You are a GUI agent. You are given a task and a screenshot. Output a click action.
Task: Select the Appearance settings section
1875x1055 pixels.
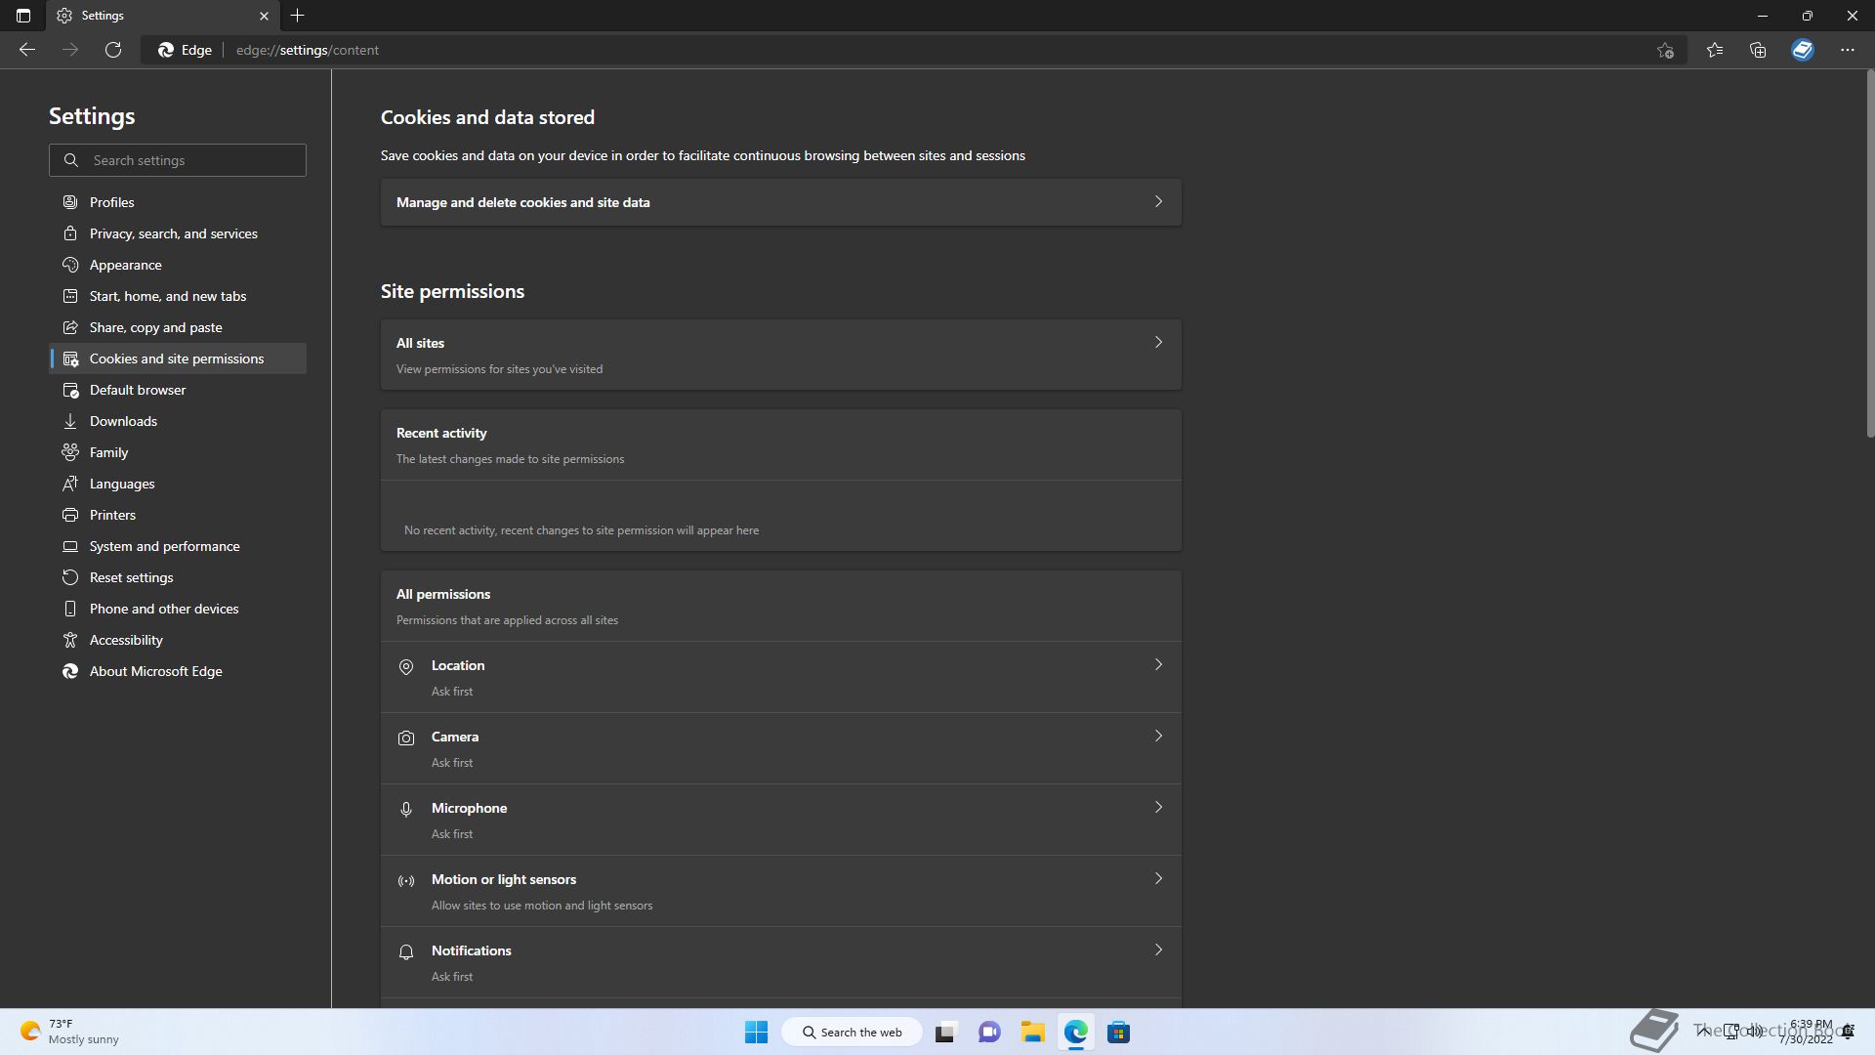125,265
